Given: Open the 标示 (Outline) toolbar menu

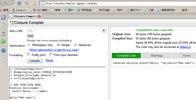Looking at the screenshot, I should pos(118,10).
